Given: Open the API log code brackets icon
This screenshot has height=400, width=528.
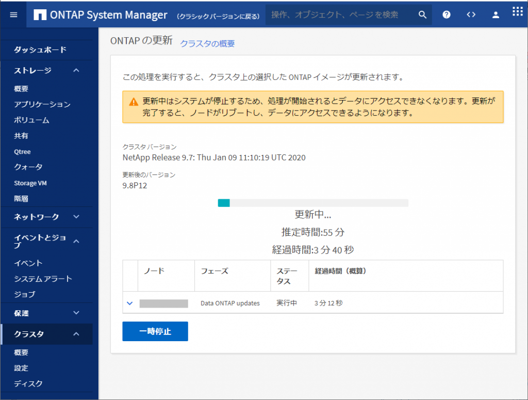Looking at the screenshot, I should [x=471, y=15].
